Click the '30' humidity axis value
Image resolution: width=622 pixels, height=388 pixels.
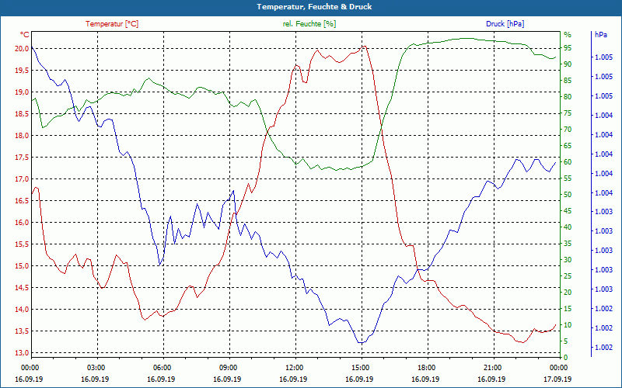click(568, 260)
